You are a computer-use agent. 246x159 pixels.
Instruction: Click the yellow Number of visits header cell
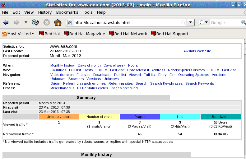tap(99, 117)
